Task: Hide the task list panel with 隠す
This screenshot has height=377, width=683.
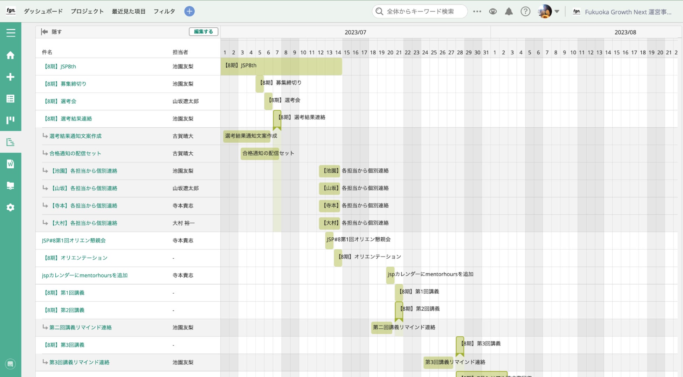Action: point(51,32)
